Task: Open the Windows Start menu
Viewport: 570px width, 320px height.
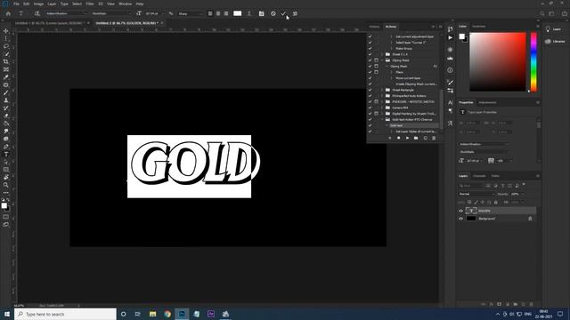Action: [7, 314]
